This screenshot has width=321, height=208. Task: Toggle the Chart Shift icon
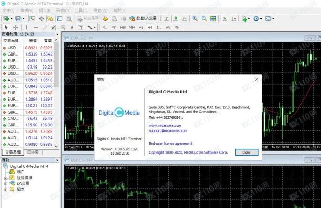tap(234, 19)
